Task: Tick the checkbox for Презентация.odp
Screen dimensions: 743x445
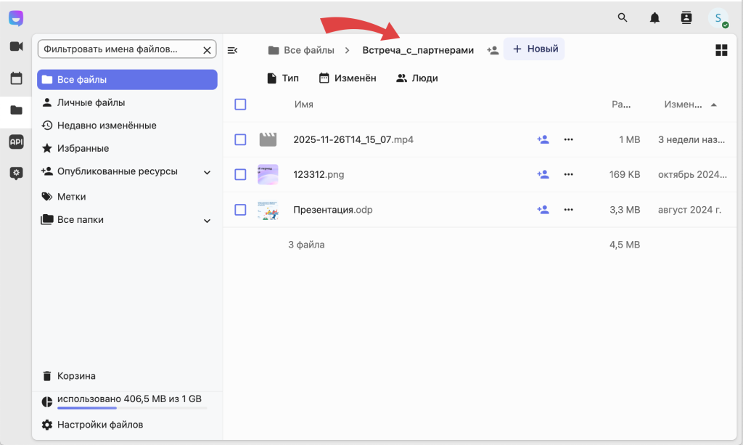Action: click(x=241, y=210)
